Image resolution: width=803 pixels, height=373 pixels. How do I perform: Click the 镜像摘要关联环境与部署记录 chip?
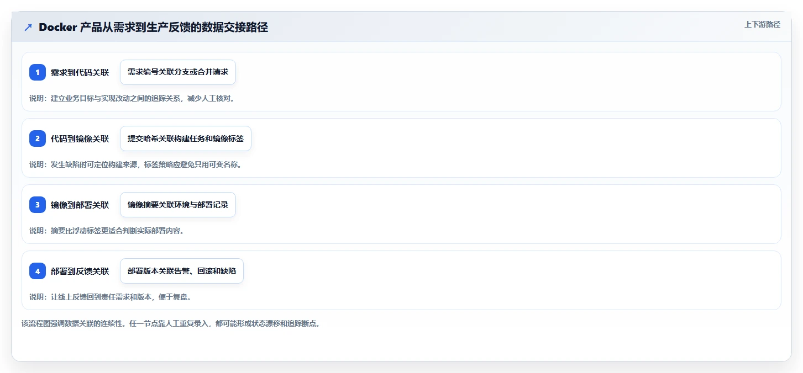[178, 205]
